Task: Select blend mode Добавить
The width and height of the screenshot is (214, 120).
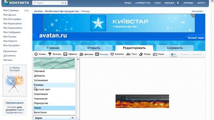Action: [x=54, y=76]
